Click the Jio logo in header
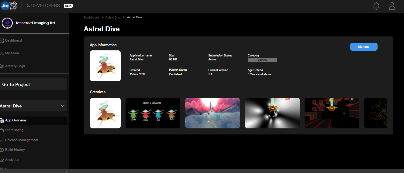The width and height of the screenshot is (404, 173). tap(5, 5)
